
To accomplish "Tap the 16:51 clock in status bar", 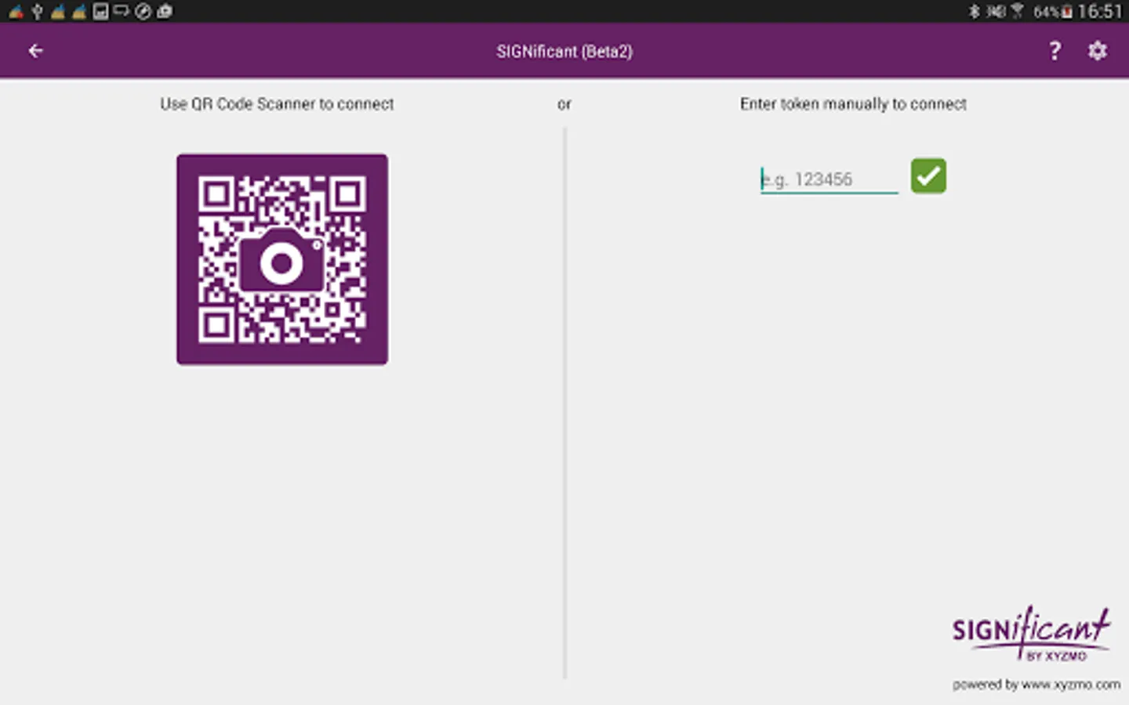I will 1100,11.
